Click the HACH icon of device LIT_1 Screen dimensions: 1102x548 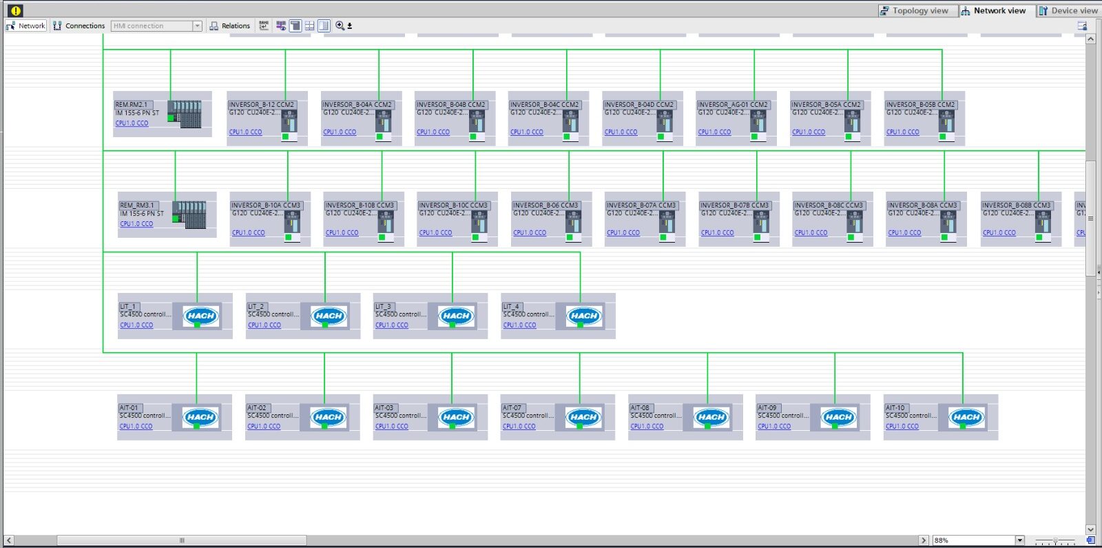pyautogui.click(x=200, y=316)
